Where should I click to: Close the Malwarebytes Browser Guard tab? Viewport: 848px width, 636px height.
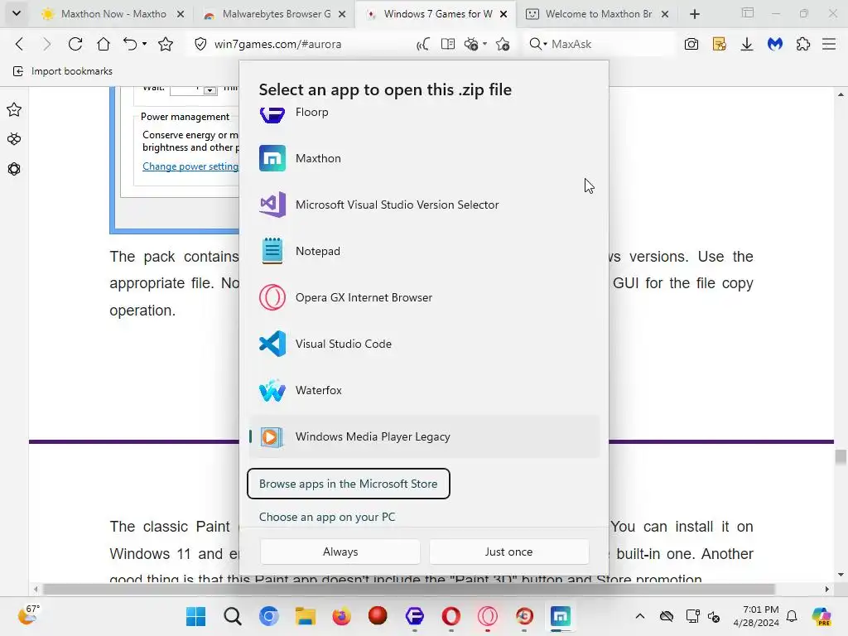click(342, 14)
